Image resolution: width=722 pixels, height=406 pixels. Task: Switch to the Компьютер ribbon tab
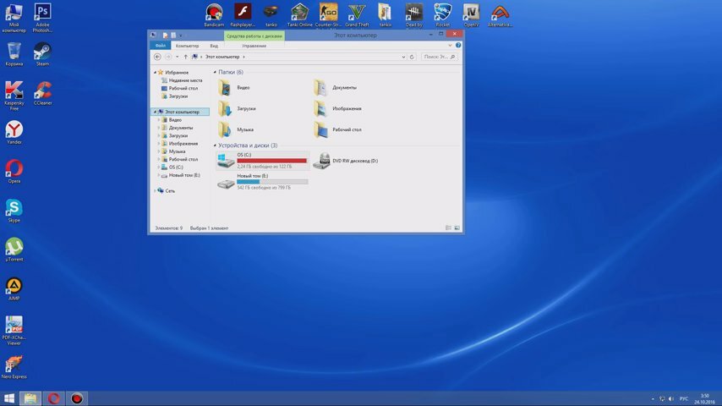(187, 46)
